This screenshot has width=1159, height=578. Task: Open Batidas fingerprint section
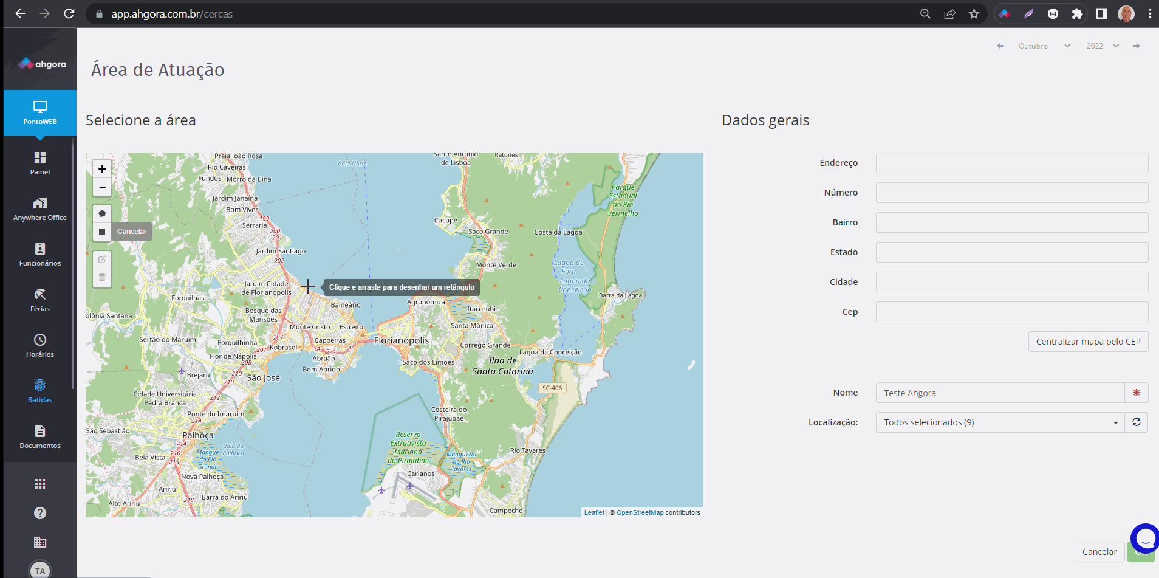coord(40,391)
